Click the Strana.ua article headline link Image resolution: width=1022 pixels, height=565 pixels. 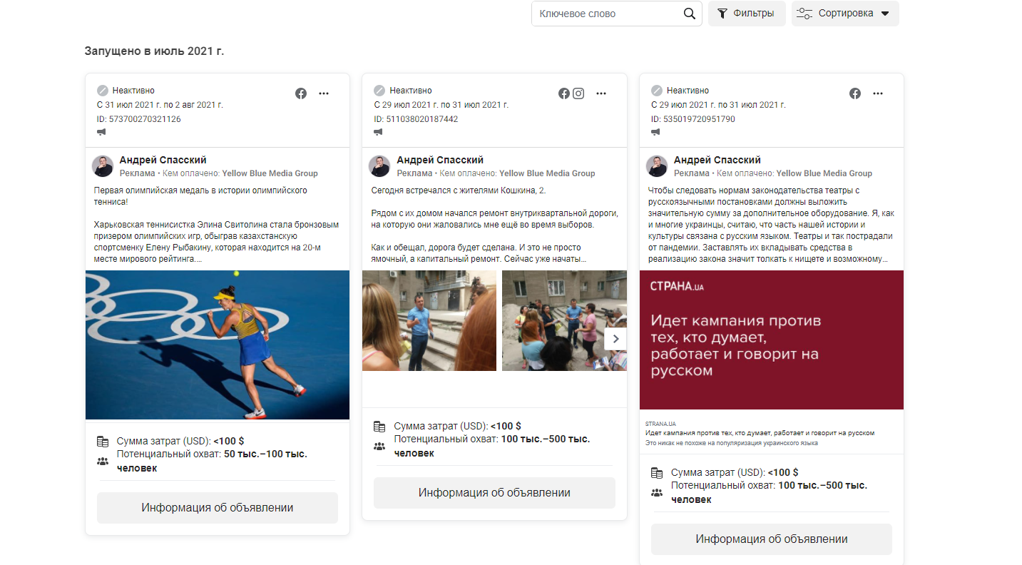pyautogui.click(x=760, y=433)
